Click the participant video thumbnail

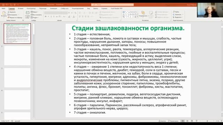210,10
